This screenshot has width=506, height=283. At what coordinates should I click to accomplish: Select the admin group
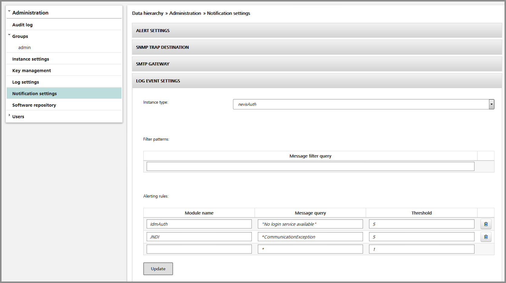pyautogui.click(x=25, y=48)
